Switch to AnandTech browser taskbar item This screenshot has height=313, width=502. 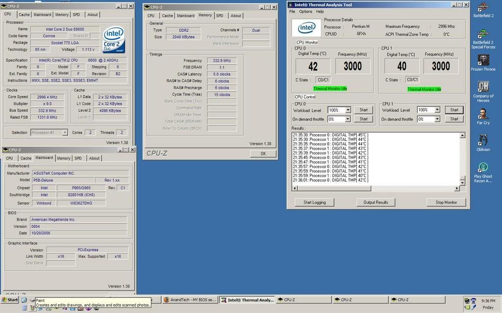point(190,300)
